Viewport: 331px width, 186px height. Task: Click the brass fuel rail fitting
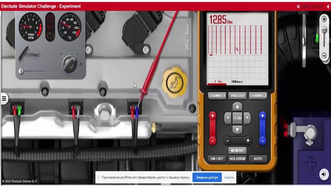(x=154, y=128)
